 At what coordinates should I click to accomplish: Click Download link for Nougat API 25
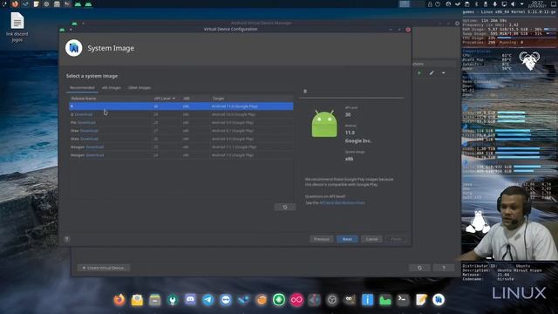(x=95, y=147)
